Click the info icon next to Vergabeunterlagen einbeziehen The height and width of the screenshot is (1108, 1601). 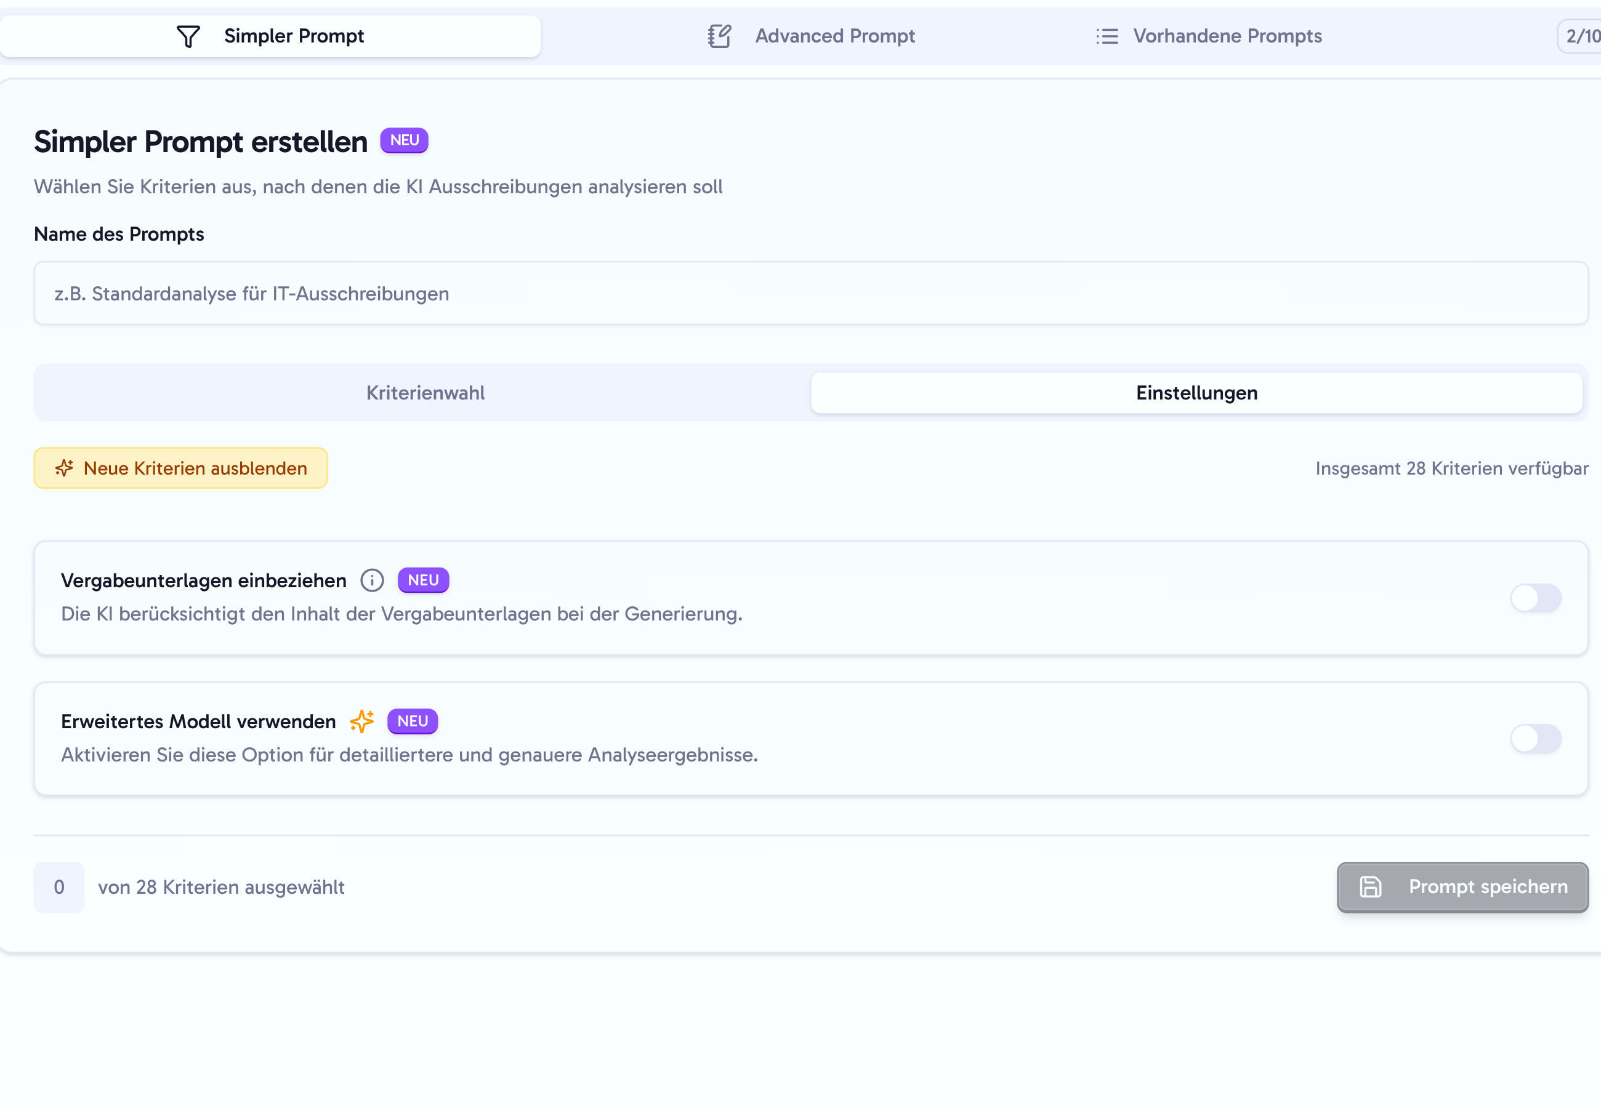pyautogui.click(x=372, y=580)
